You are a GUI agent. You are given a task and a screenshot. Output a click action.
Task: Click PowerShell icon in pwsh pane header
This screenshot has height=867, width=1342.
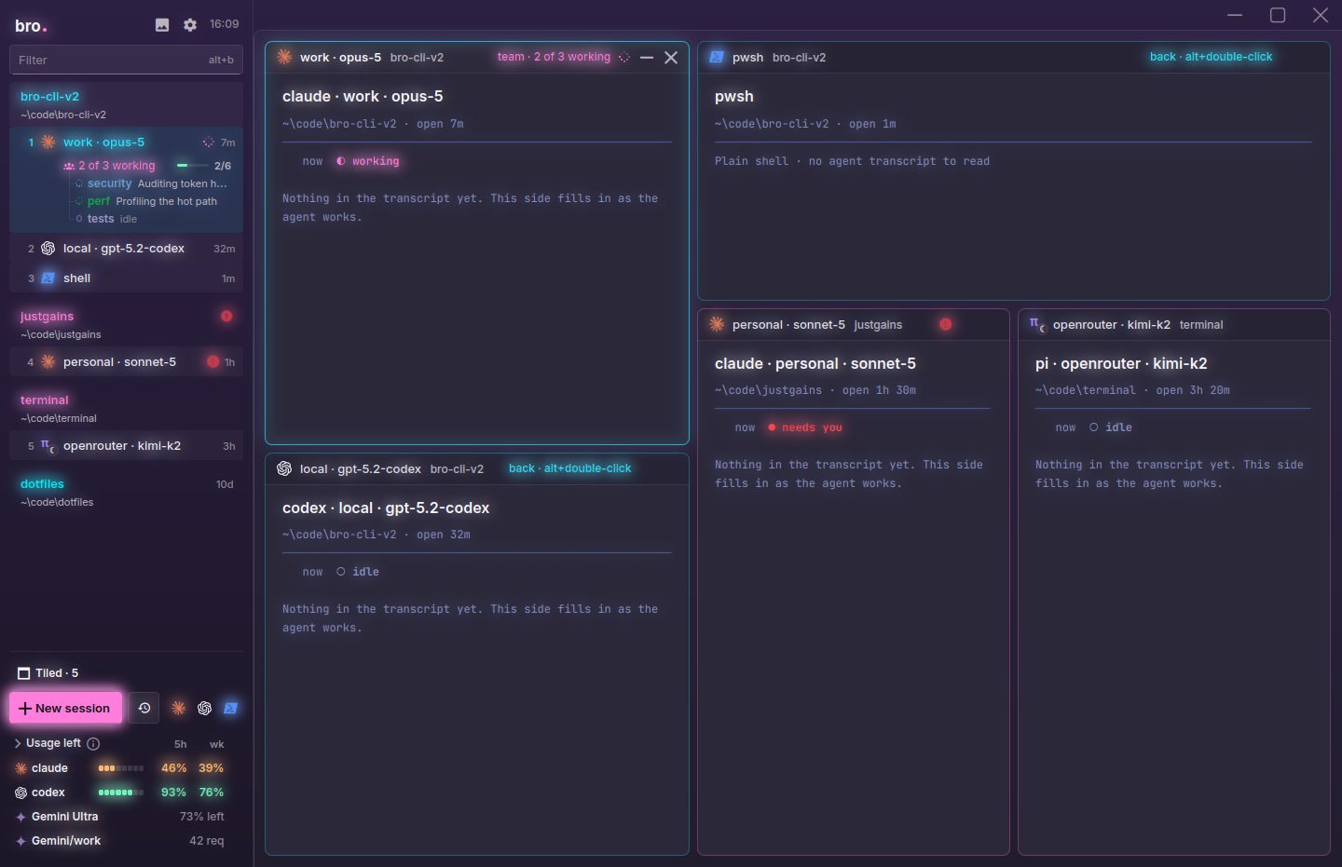tap(717, 57)
